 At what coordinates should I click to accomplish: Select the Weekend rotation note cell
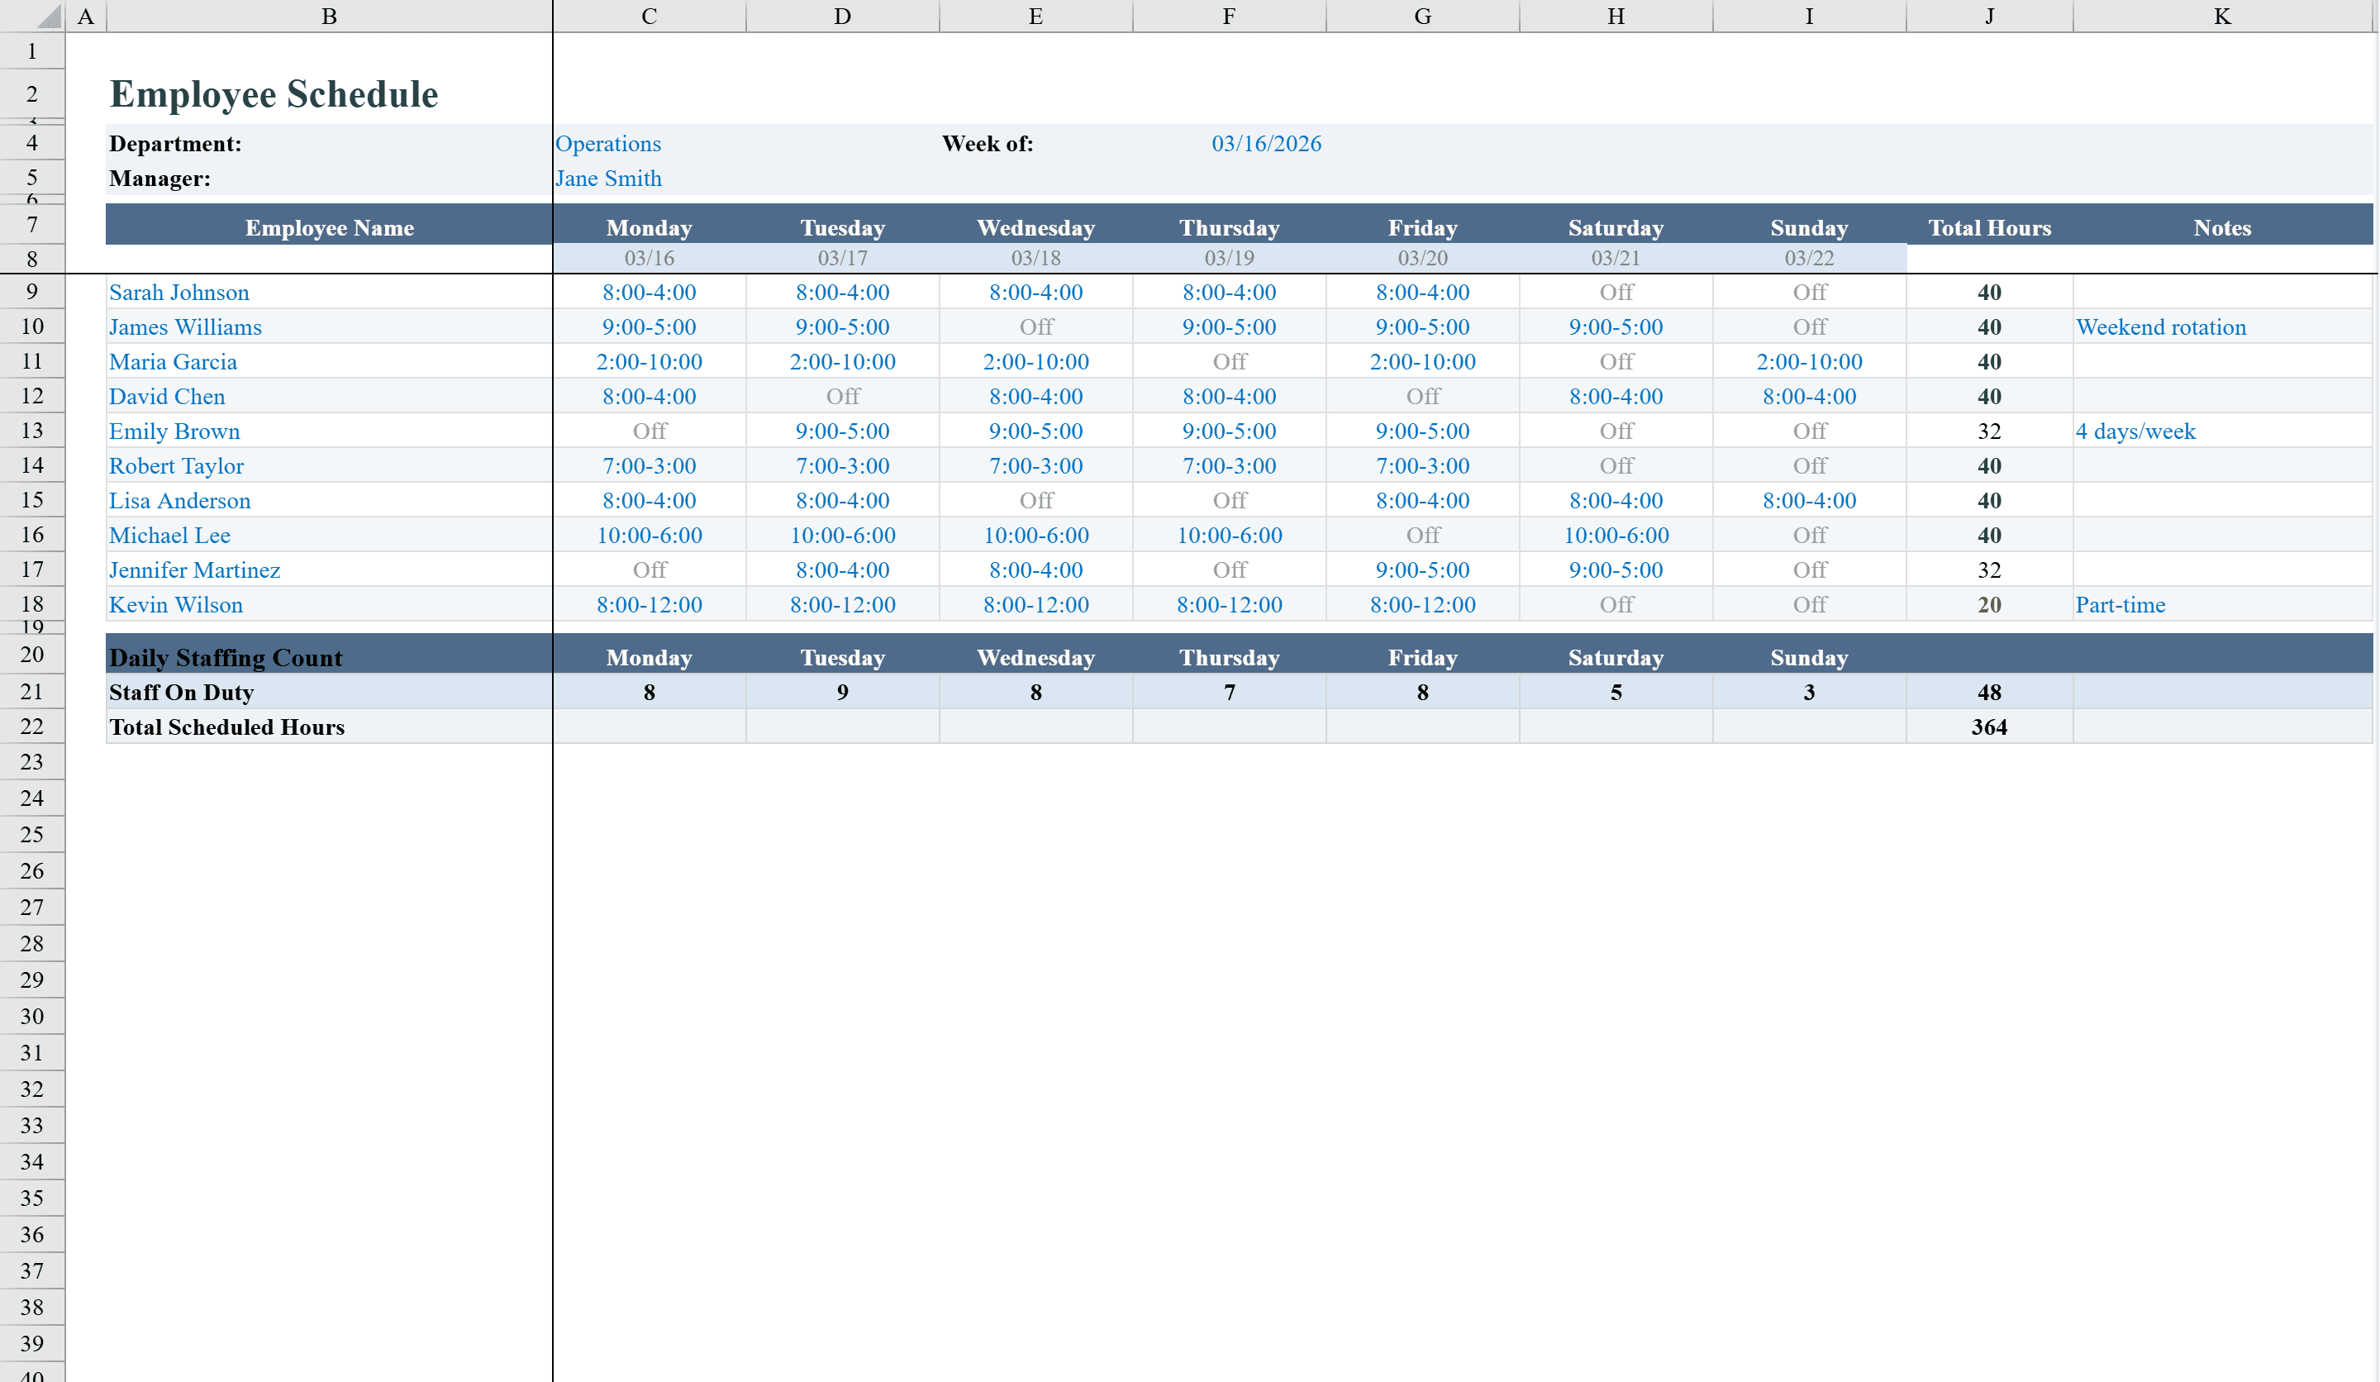coord(2162,326)
